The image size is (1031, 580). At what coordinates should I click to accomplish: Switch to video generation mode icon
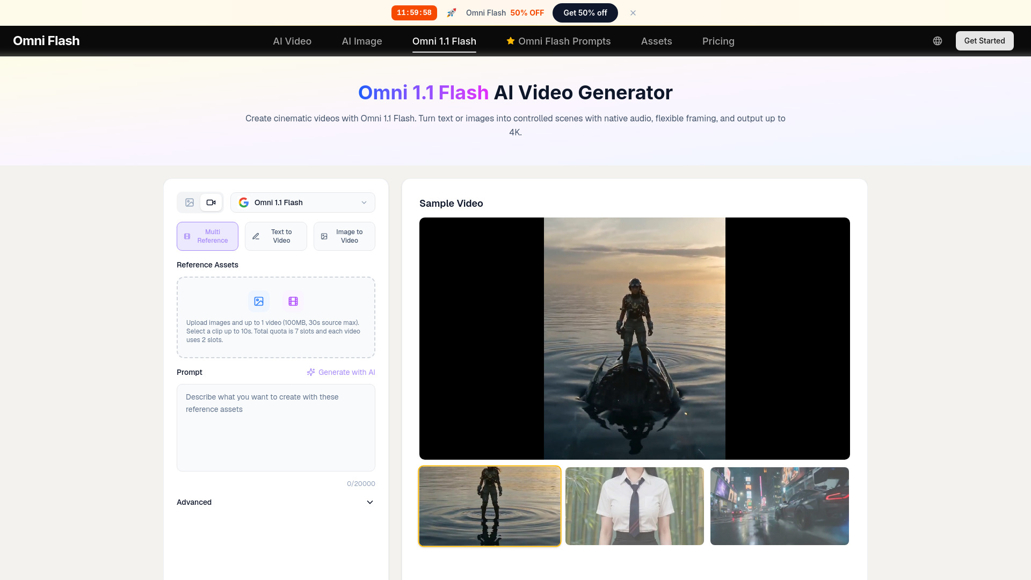point(211,202)
